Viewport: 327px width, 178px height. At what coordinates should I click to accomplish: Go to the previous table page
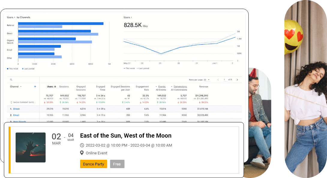[x=218, y=80]
